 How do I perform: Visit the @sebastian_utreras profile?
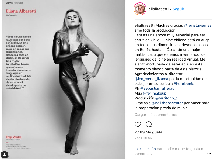(157, 88)
